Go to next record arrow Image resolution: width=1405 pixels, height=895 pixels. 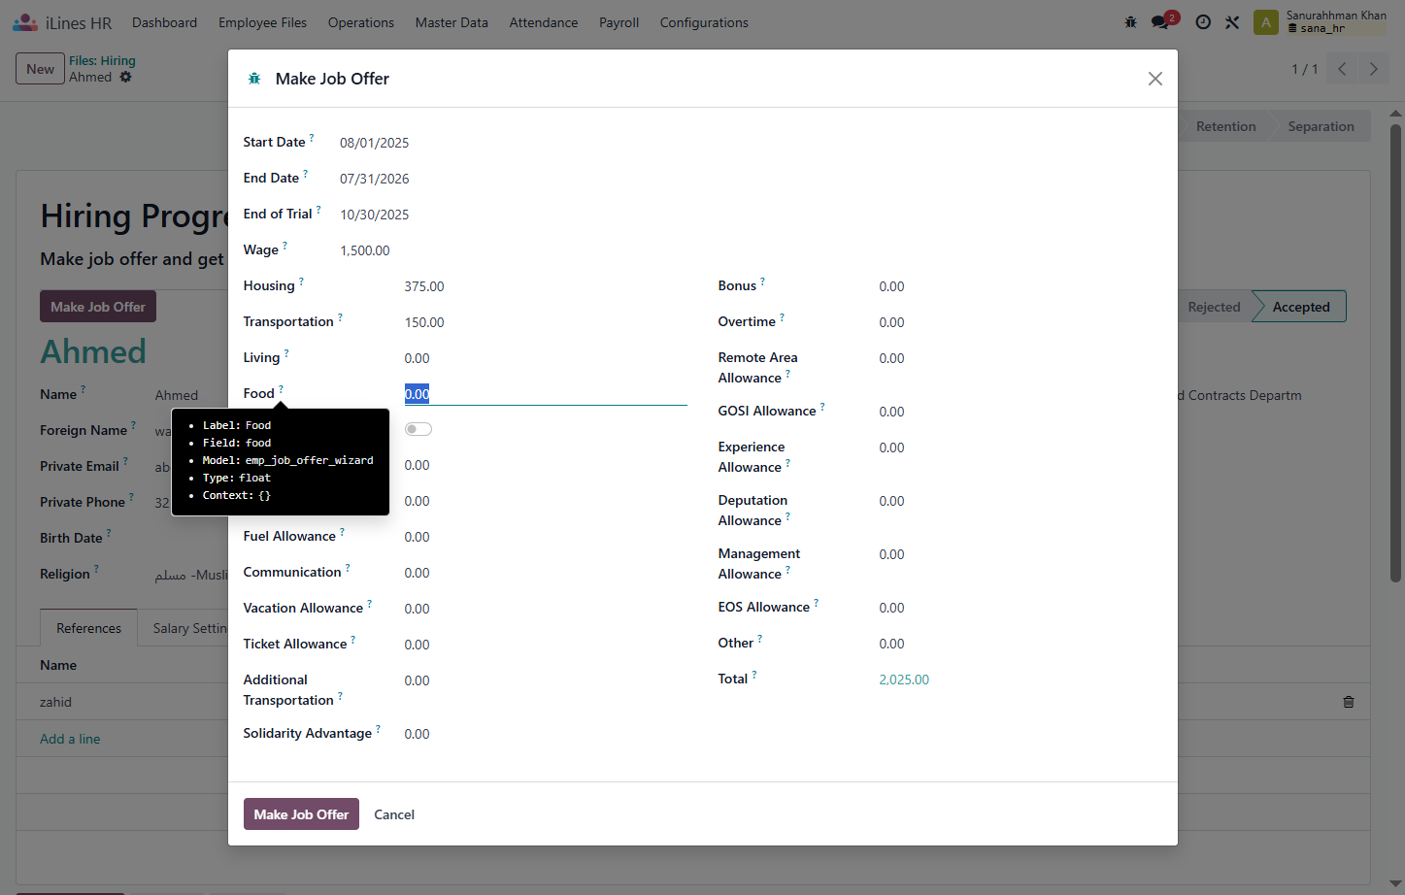(x=1373, y=69)
